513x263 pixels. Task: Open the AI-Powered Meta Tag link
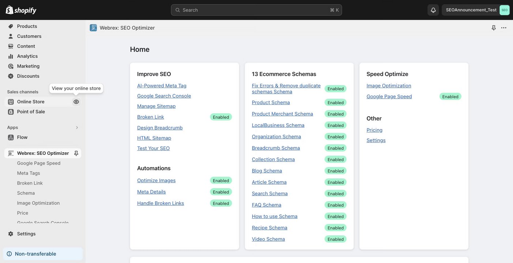pos(162,86)
